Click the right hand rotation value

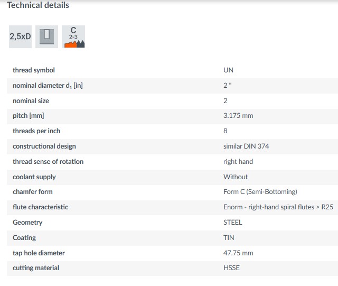point(238,162)
